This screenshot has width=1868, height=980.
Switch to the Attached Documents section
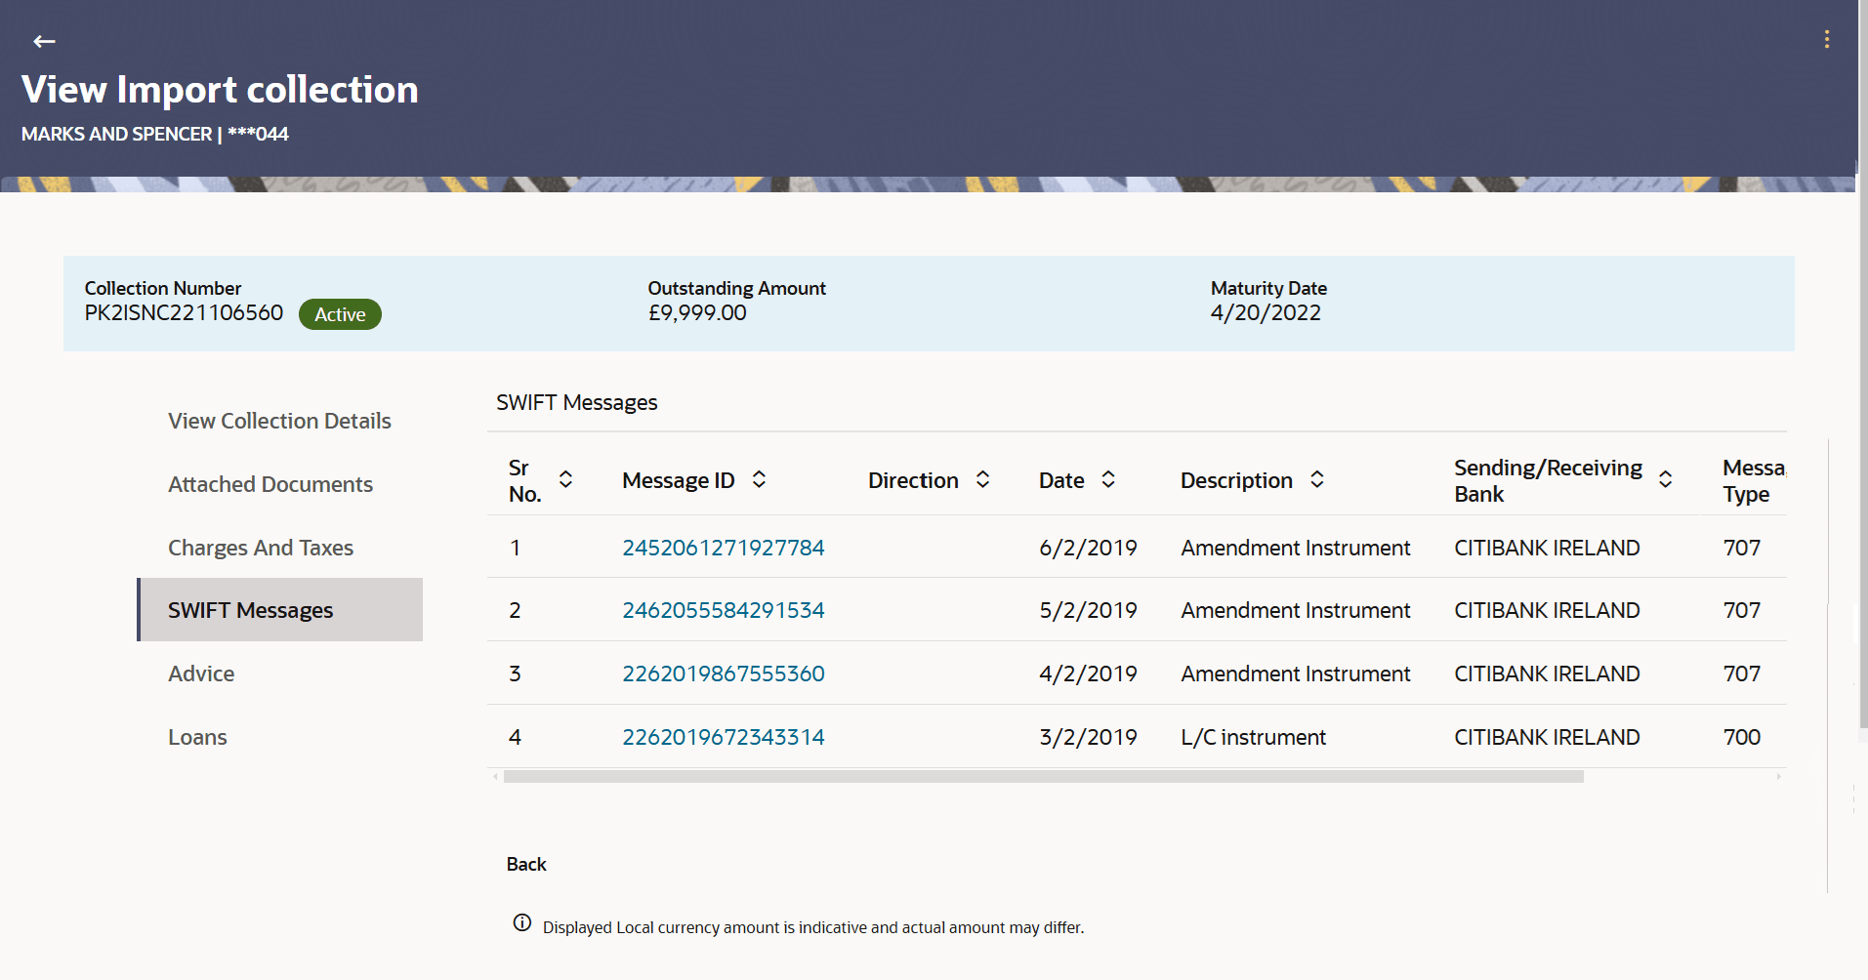coord(270,483)
